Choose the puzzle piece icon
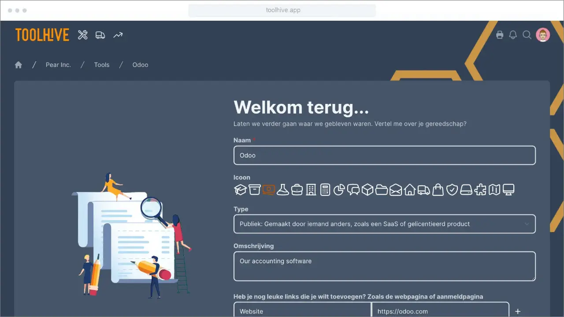 480,189
